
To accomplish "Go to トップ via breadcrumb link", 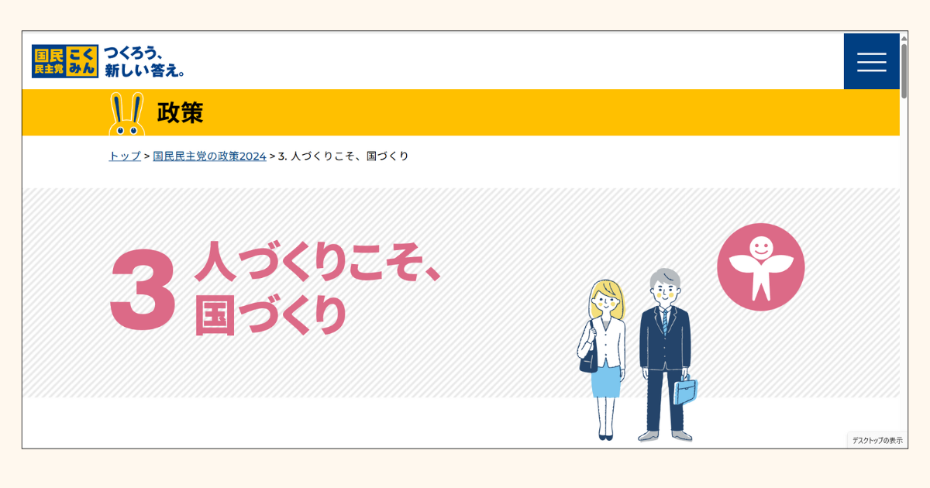I will click(124, 156).
